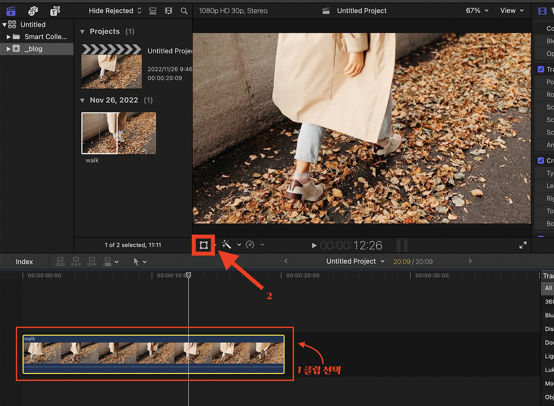Open the View menu above the viewer
The height and width of the screenshot is (406, 554).
512,10
